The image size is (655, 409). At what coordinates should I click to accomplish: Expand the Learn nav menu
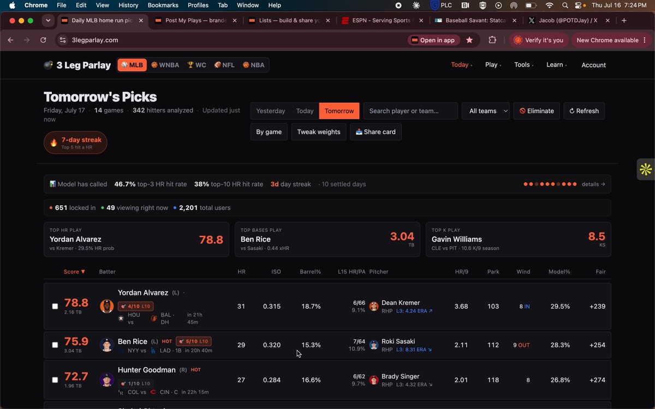pyautogui.click(x=556, y=65)
